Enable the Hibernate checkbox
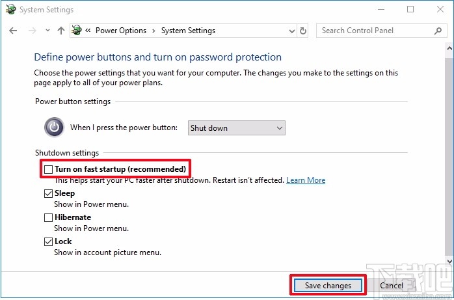Screen dimensions: 454x300 point(49,217)
